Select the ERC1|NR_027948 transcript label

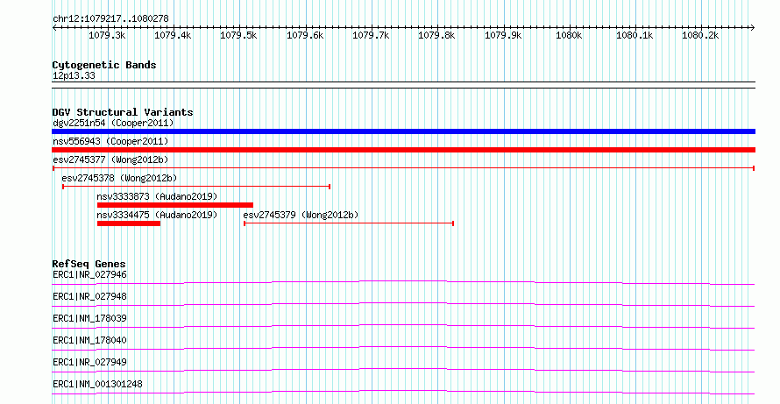click(89, 296)
